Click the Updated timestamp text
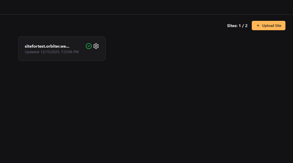293x163 pixels. click(x=52, y=52)
